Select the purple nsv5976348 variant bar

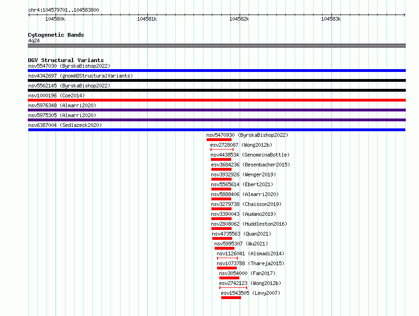coord(217,110)
